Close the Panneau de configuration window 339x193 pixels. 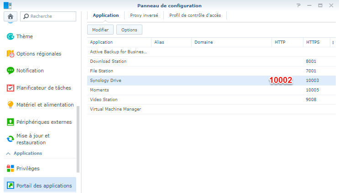(x=331, y=5)
